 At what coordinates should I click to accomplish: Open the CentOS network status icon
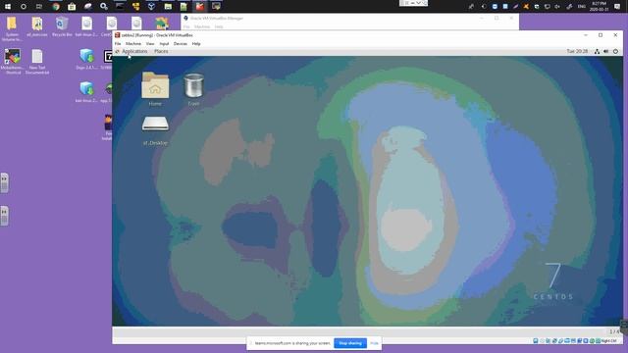point(597,51)
